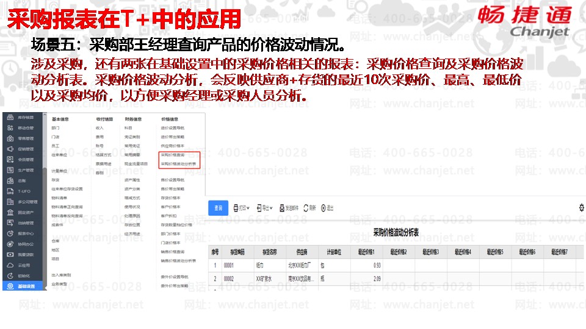The width and height of the screenshot is (586, 329).
Task: Open 采购价格波动分析表 menu link
Action: click(x=178, y=164)
